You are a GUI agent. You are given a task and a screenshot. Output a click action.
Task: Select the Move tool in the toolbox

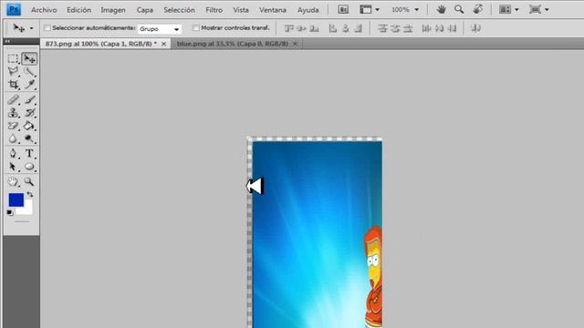point(29,58)
